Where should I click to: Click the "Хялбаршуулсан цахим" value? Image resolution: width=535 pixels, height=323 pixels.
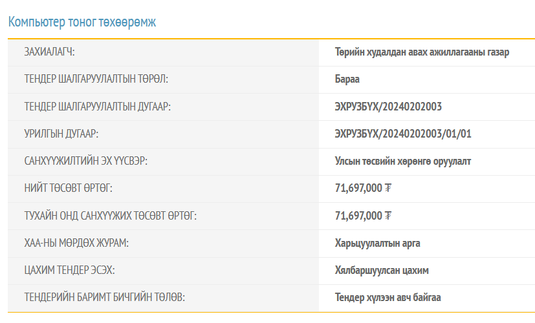[x=382, y=270]
